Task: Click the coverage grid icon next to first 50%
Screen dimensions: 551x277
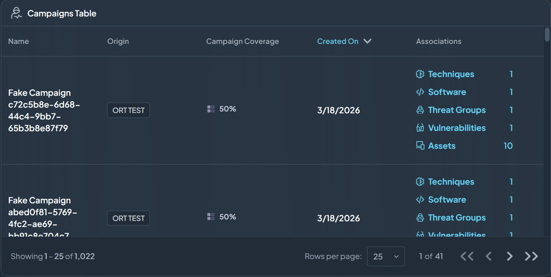Action: (210, 109)
